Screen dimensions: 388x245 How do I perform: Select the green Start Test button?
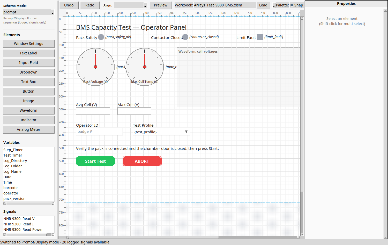point(95,161)
